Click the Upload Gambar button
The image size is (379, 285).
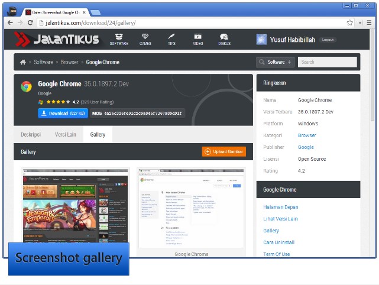point(224,152)
